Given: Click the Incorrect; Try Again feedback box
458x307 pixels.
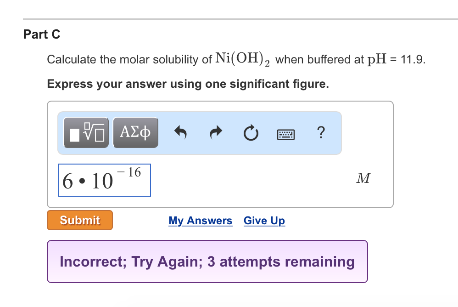Looking at the screenshot, I should tap(207, 262).
